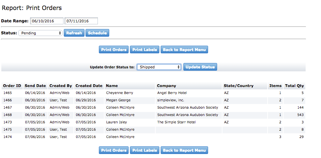Image resolution: width=321 pixels, height=158 pixels.
Task: Click the top Print Orders button
Action: [x=114, y=50]
